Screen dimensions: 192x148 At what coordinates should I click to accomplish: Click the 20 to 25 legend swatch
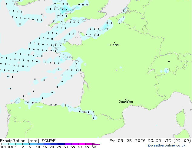(x=54, y=144)
